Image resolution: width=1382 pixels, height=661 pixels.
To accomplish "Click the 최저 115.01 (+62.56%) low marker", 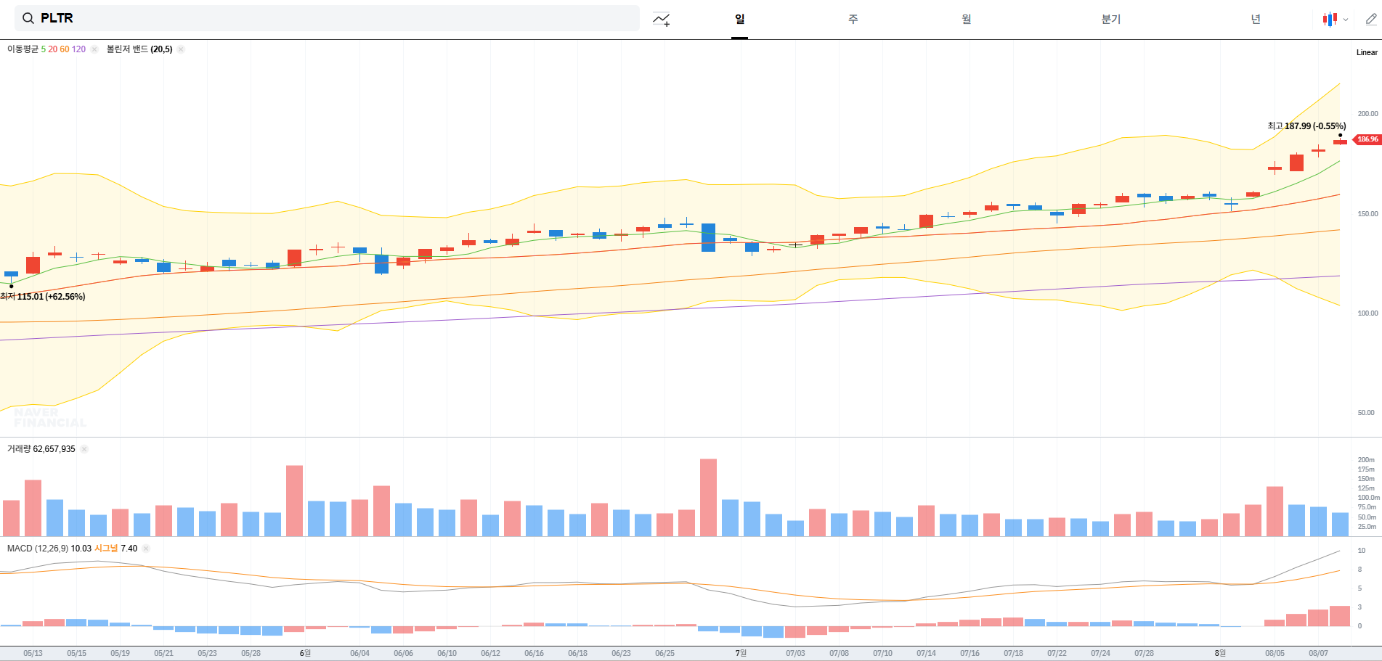I will 43,297.
